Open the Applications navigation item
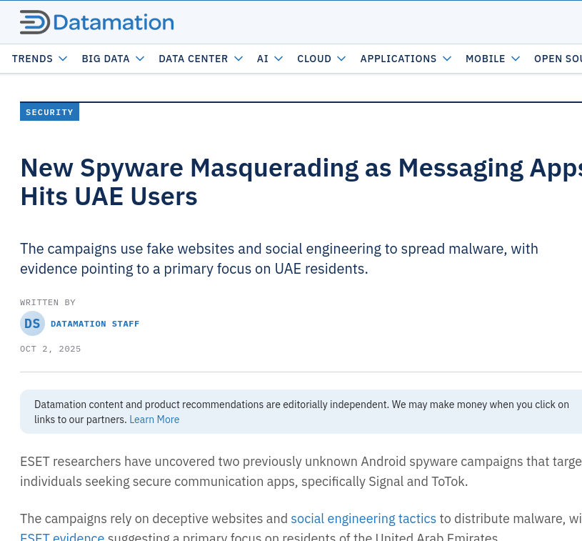Screen dimensions: 582x541 (398, 59)
